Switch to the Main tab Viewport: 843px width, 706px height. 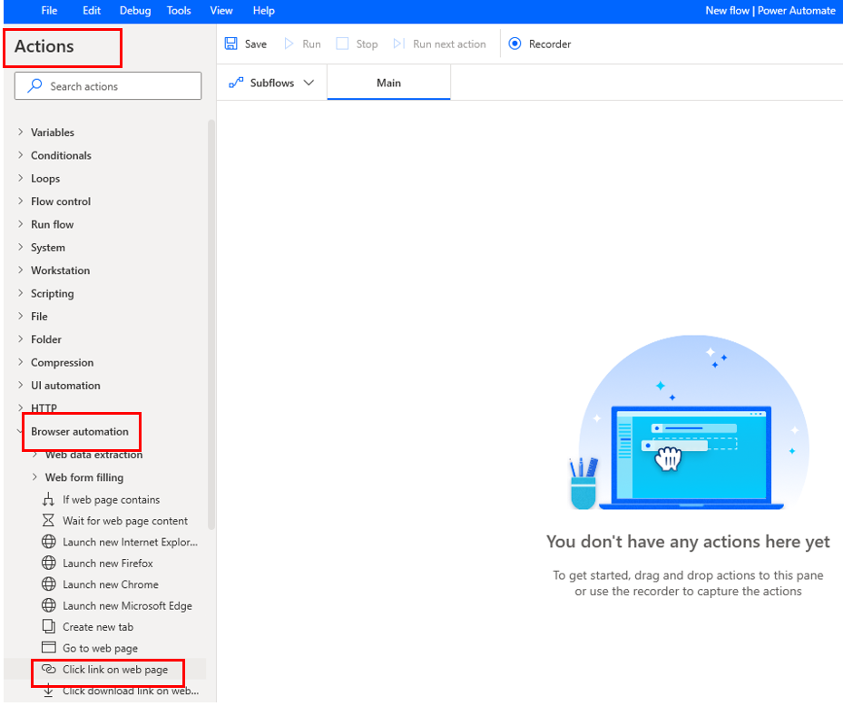(387, 82)
